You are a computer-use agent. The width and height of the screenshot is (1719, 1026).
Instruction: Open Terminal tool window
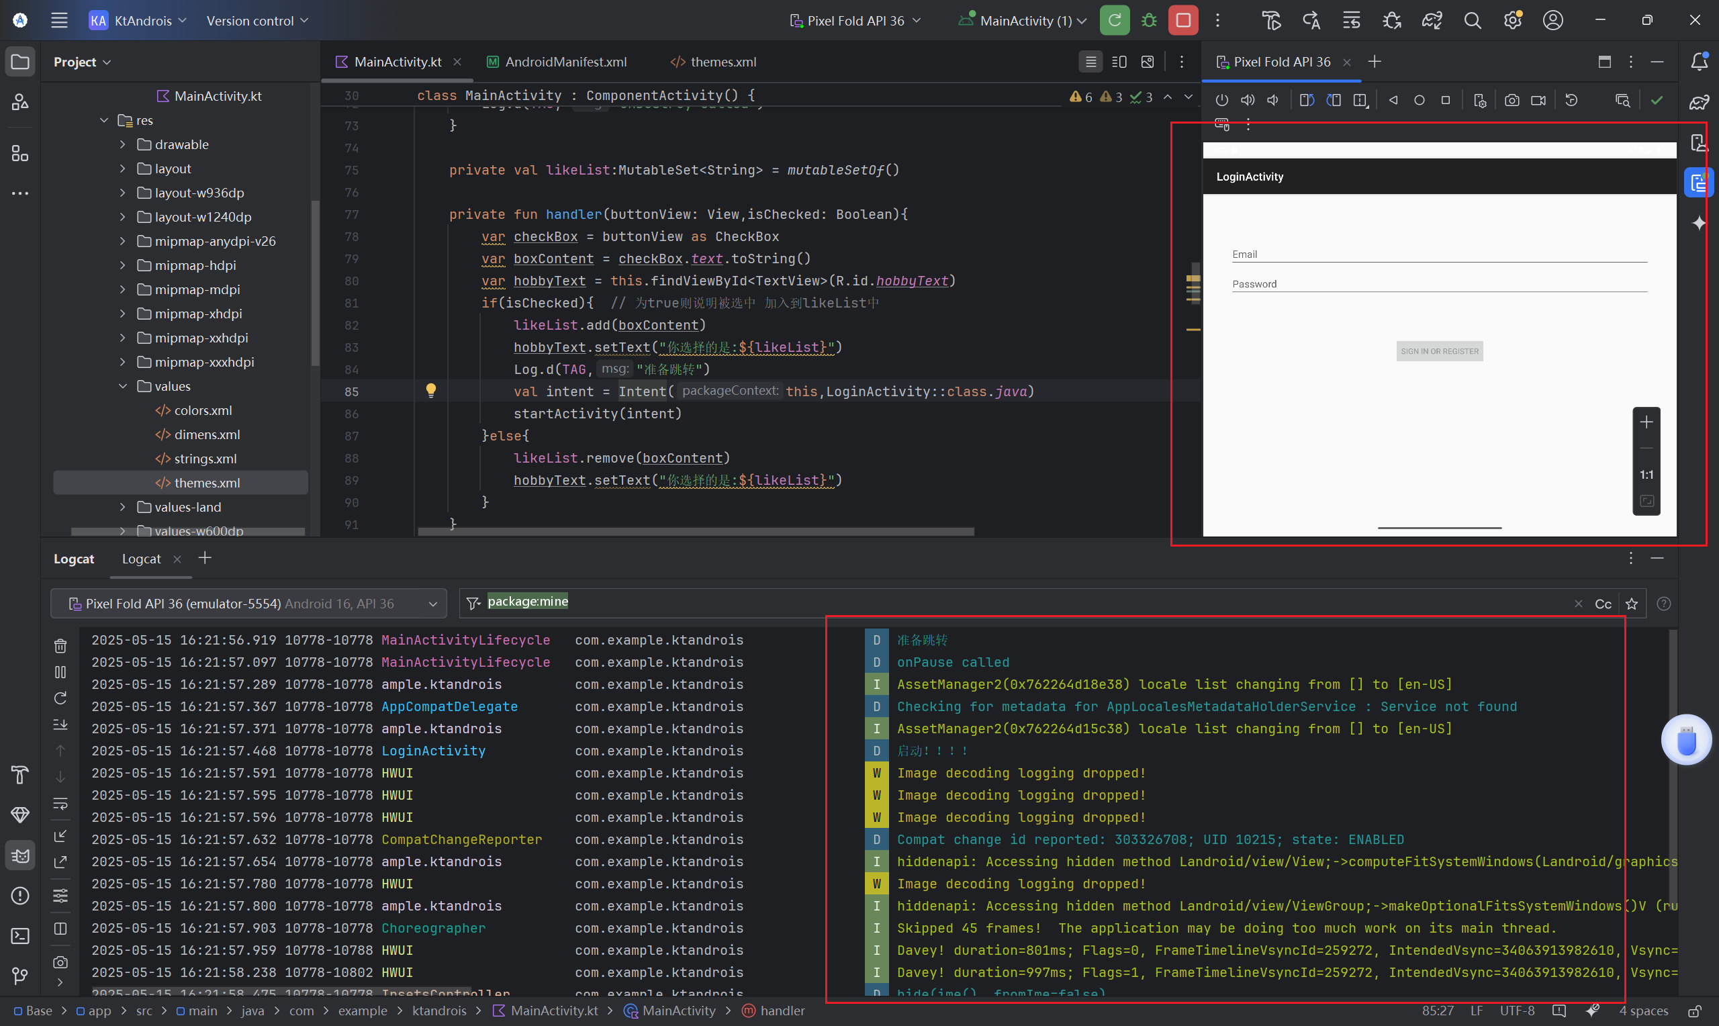(20, 936)
